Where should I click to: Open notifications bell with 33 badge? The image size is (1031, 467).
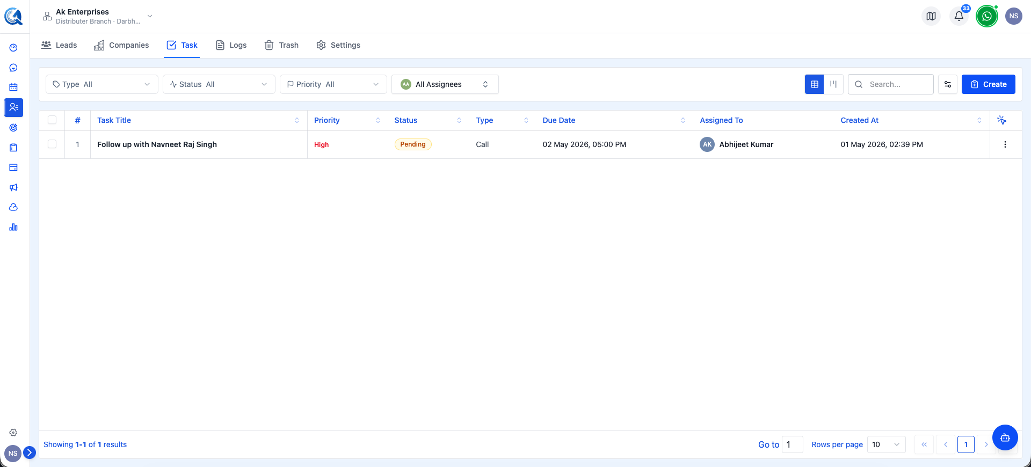click(x=959, y=16)
